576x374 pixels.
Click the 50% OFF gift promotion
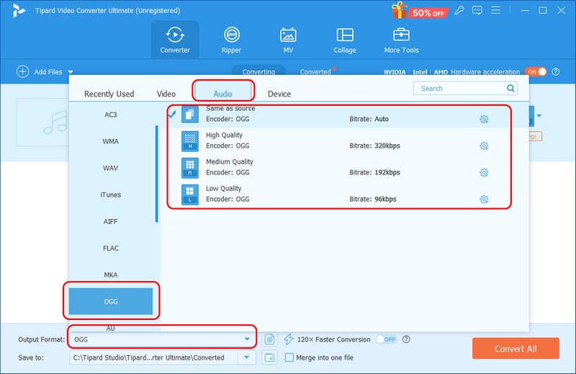pos(420,11)
